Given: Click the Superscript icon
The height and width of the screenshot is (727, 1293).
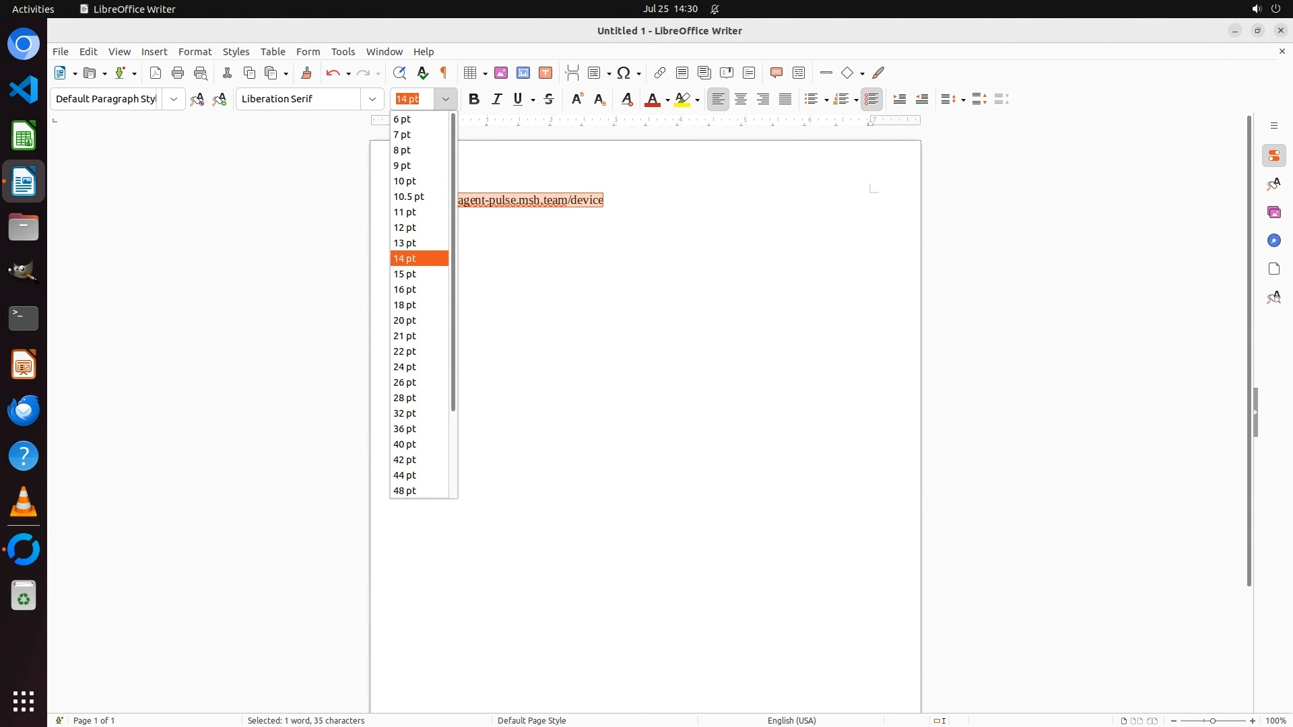Looking at the screenshot, I should [x=577, y=99].
